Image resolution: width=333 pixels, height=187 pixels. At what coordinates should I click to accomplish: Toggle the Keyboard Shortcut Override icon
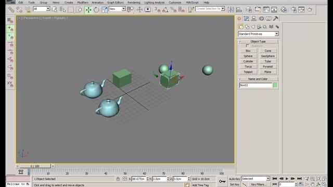148,9
